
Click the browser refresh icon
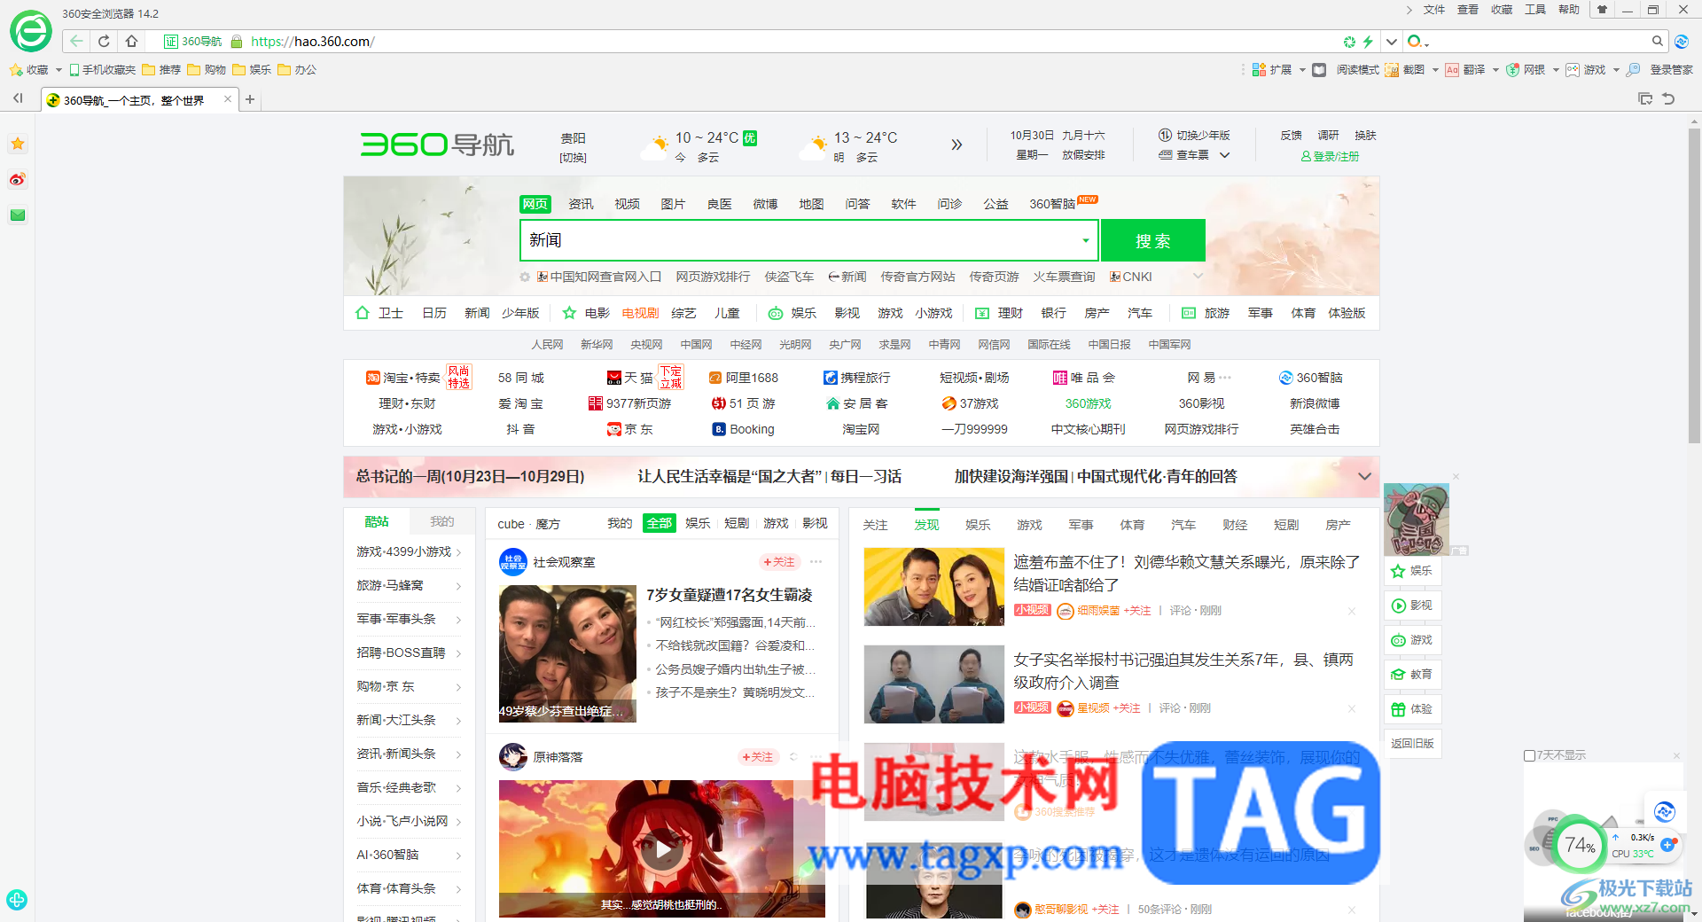(x=104, y=41)
